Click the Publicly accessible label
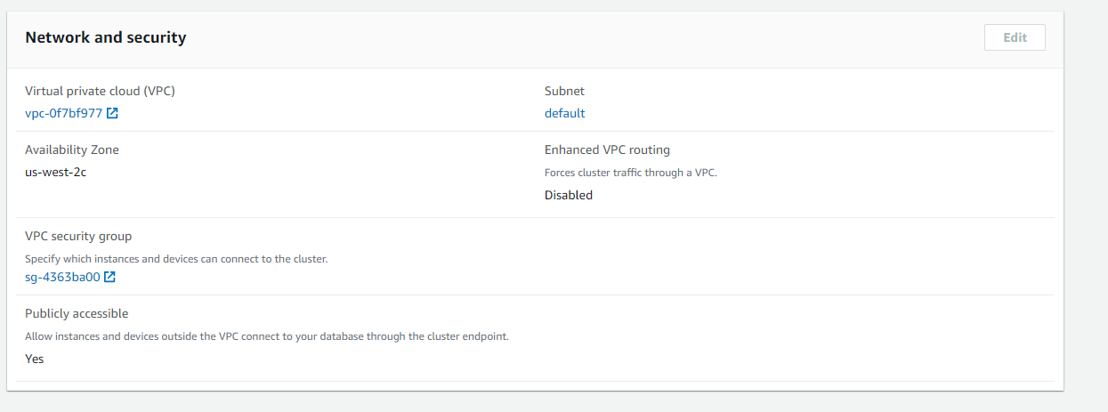 pyautogui.click(x=77, y=313)
